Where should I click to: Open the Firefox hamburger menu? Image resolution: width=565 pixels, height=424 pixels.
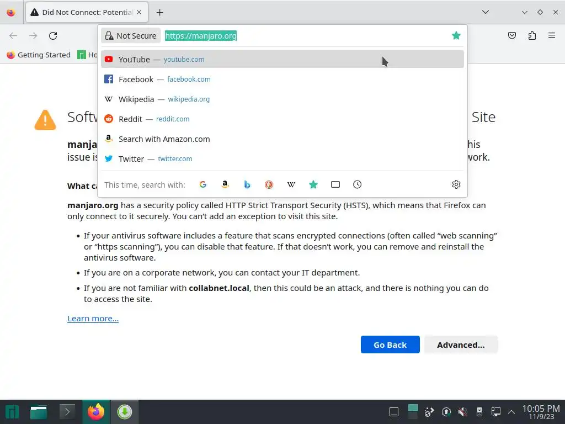[x=552, y=35]
